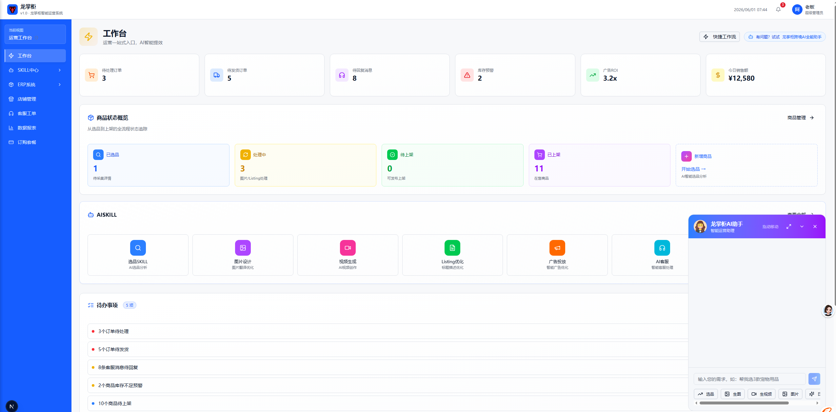Click the 图片 quick action chip
Screen dimensions: 836x412
pos(790,394)
